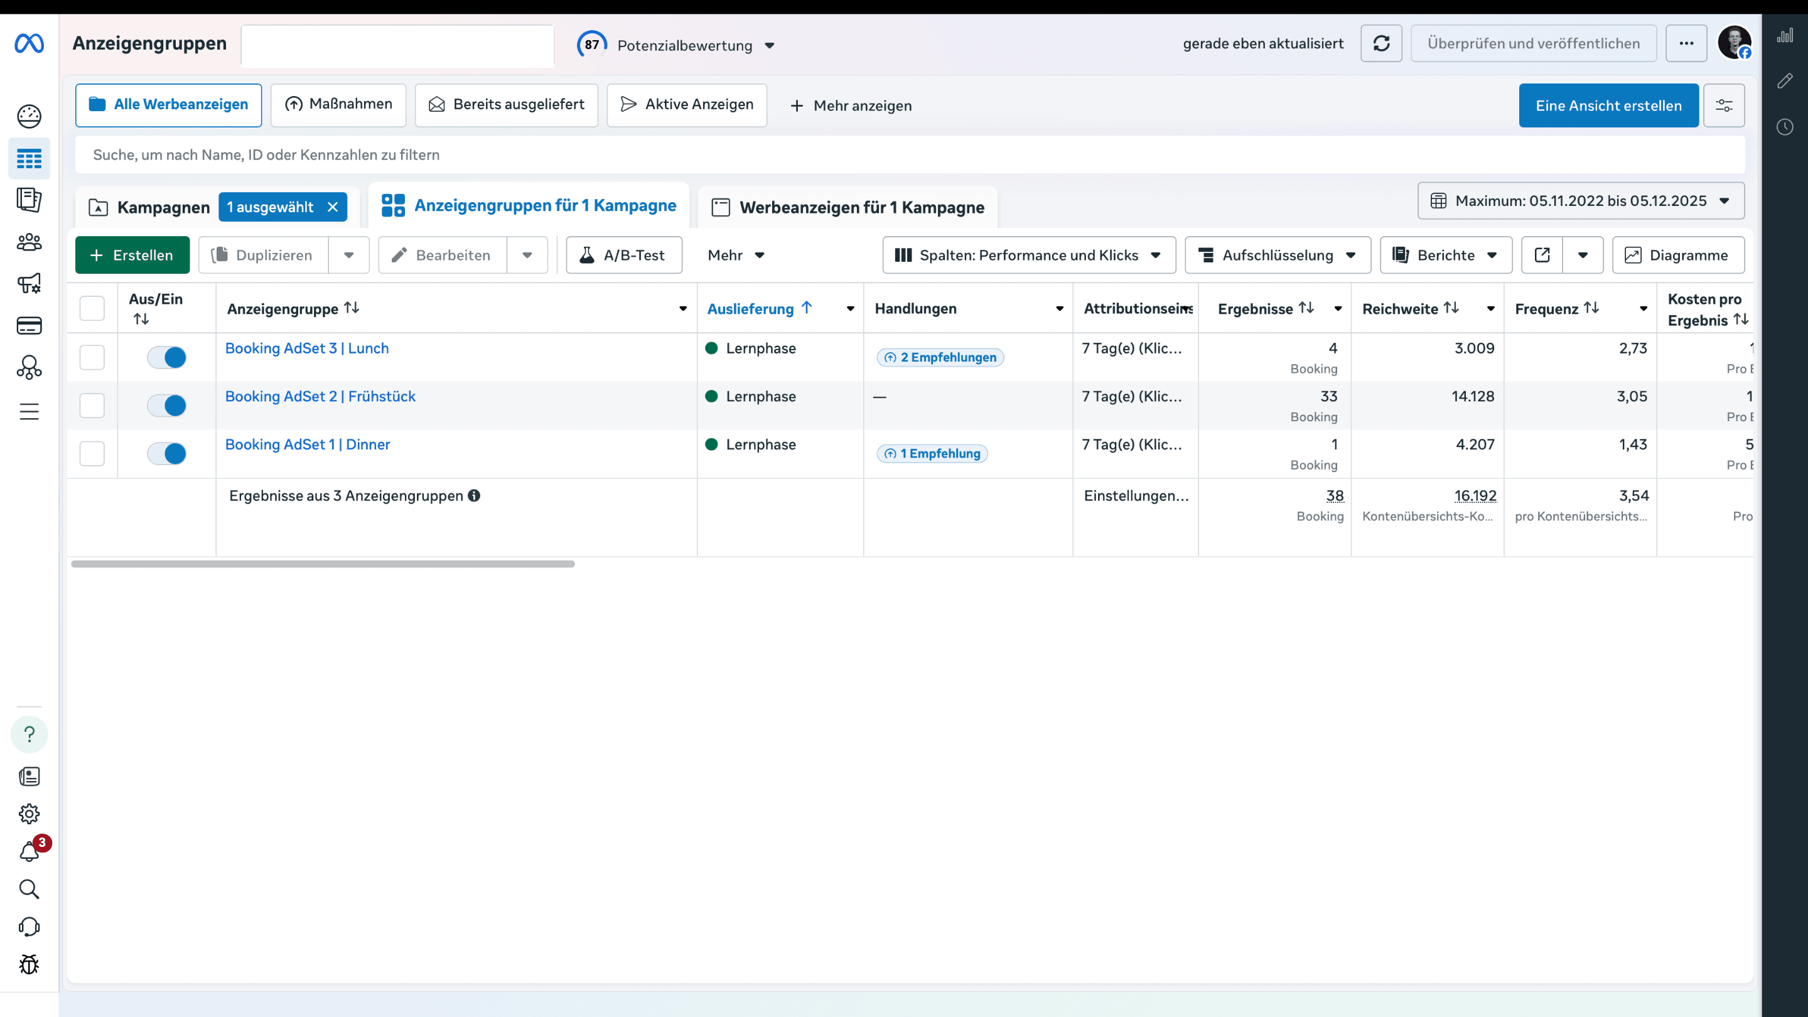Select the Aktive Anzeigen view tab
This screenshot has height=1017, width=1808.
click(686, 105)
